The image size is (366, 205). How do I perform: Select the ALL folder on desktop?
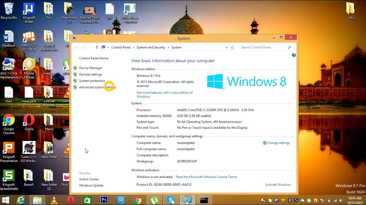[352, 11]
